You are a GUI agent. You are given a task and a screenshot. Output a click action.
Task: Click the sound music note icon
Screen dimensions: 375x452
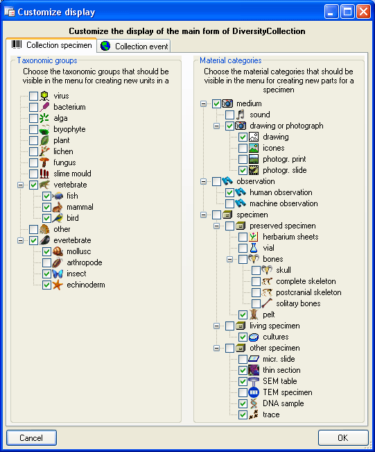(x=241, y=115)
